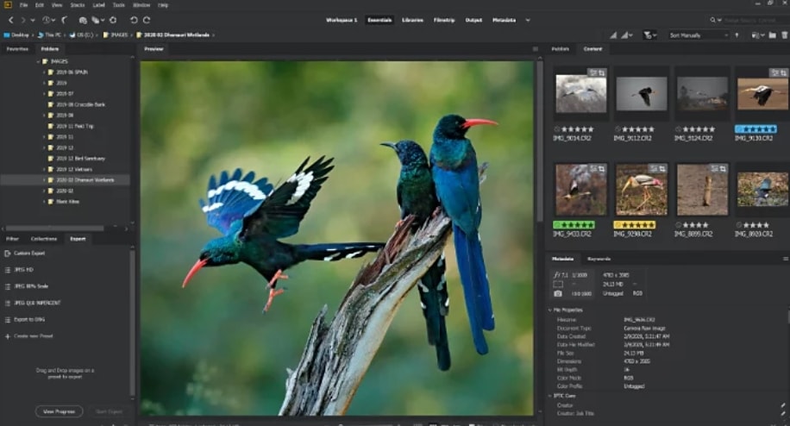Image resolution: width=790 pixels, height=426 pixels.
Task: Click Create new Preset
Action: click(x=34, y=336)
